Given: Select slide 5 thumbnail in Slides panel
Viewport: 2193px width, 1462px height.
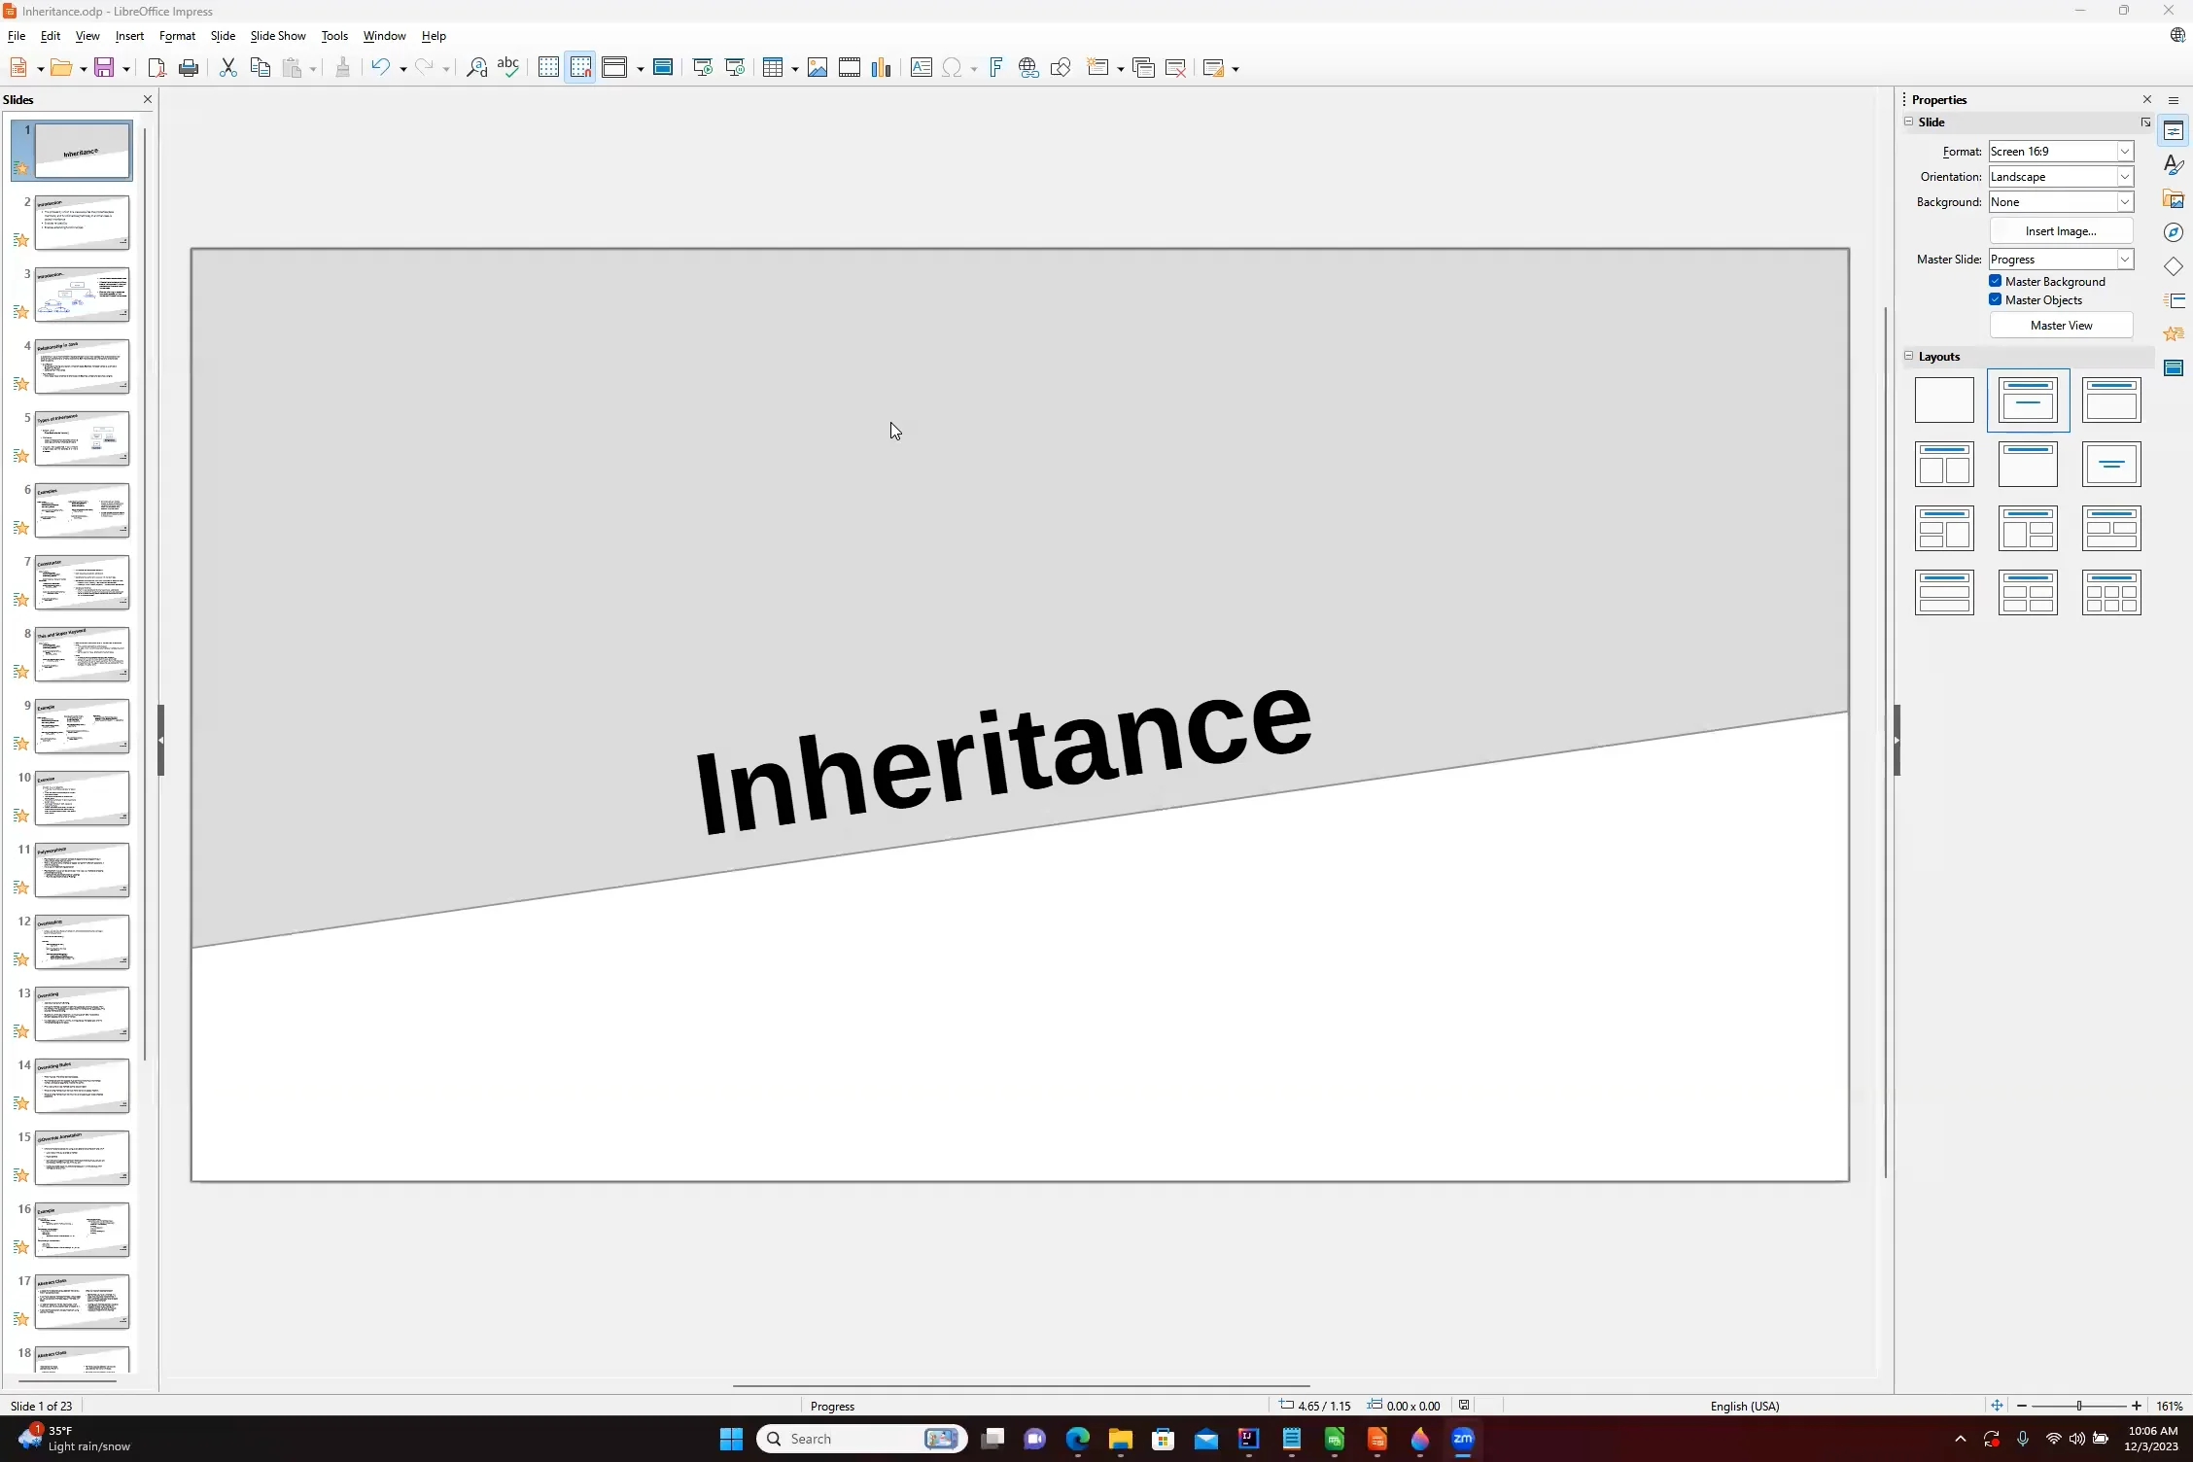Looking at the screenshot, I should pos(82,438).
